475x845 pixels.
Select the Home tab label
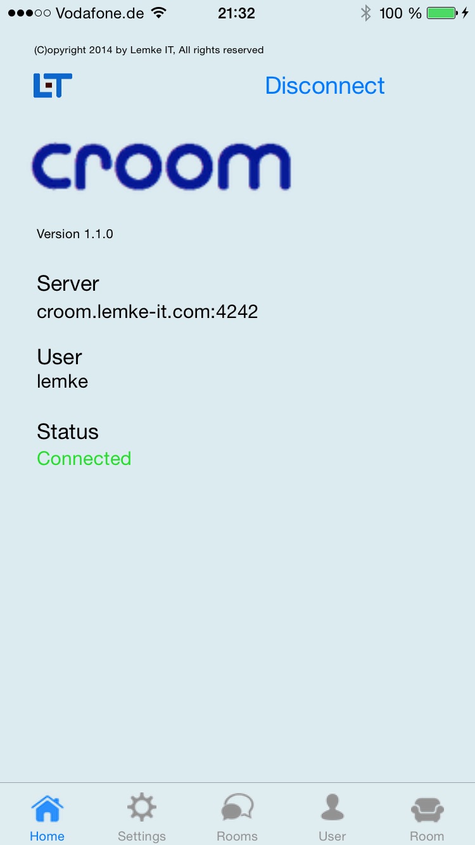click(x=47, y=836)
